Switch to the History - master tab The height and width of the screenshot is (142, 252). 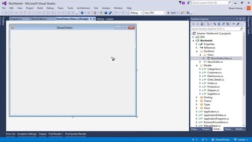click(x=105, y=19)
